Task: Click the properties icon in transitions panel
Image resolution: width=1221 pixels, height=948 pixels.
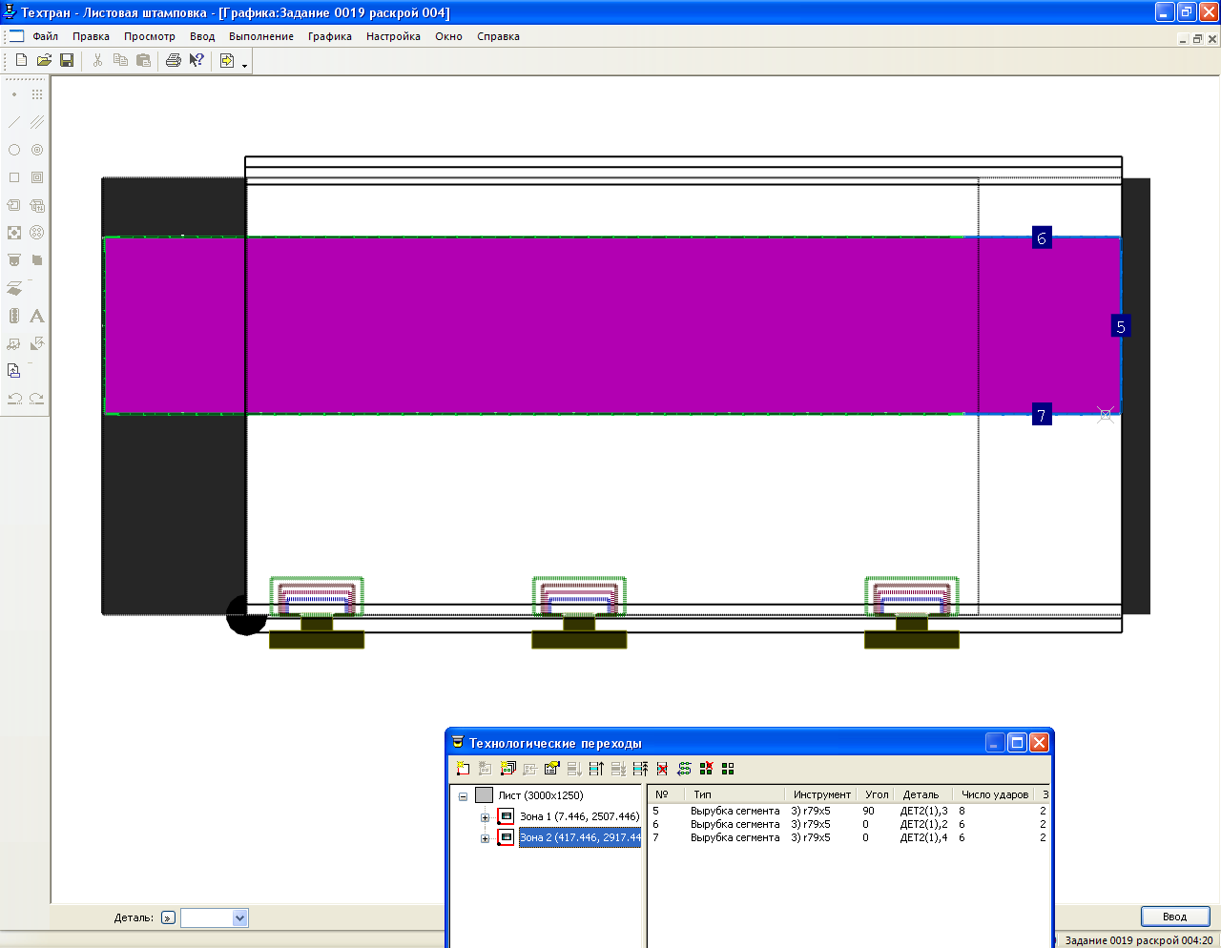Action: pos(551,769)
